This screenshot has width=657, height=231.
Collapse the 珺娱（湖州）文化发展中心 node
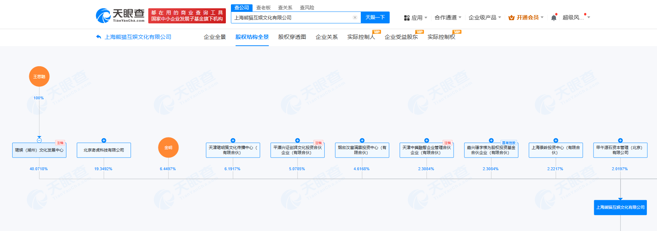click(39, 140)
